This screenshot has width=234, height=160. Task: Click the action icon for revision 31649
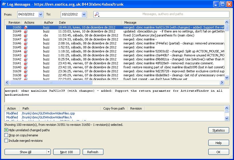tap(26, 31)
